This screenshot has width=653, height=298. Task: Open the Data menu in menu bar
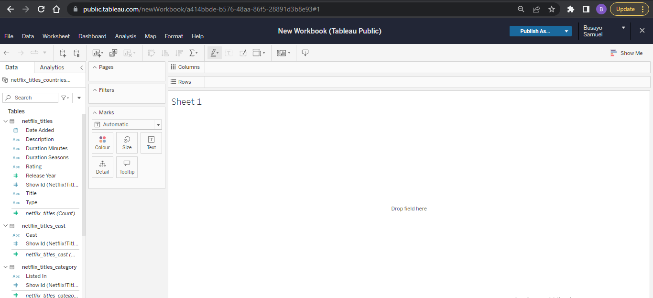click(28, 36)
